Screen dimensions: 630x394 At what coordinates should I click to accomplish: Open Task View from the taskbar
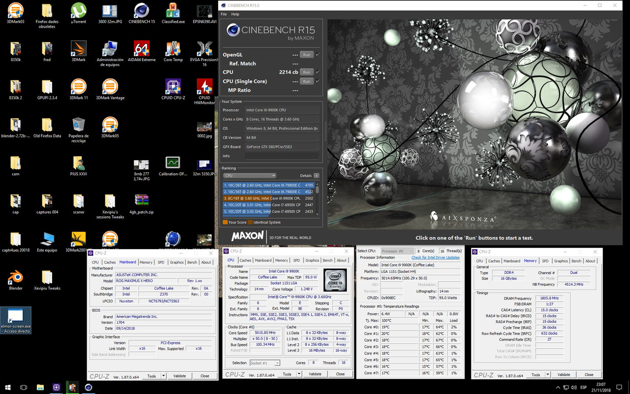pyautogui.click(x=24, y=388)
